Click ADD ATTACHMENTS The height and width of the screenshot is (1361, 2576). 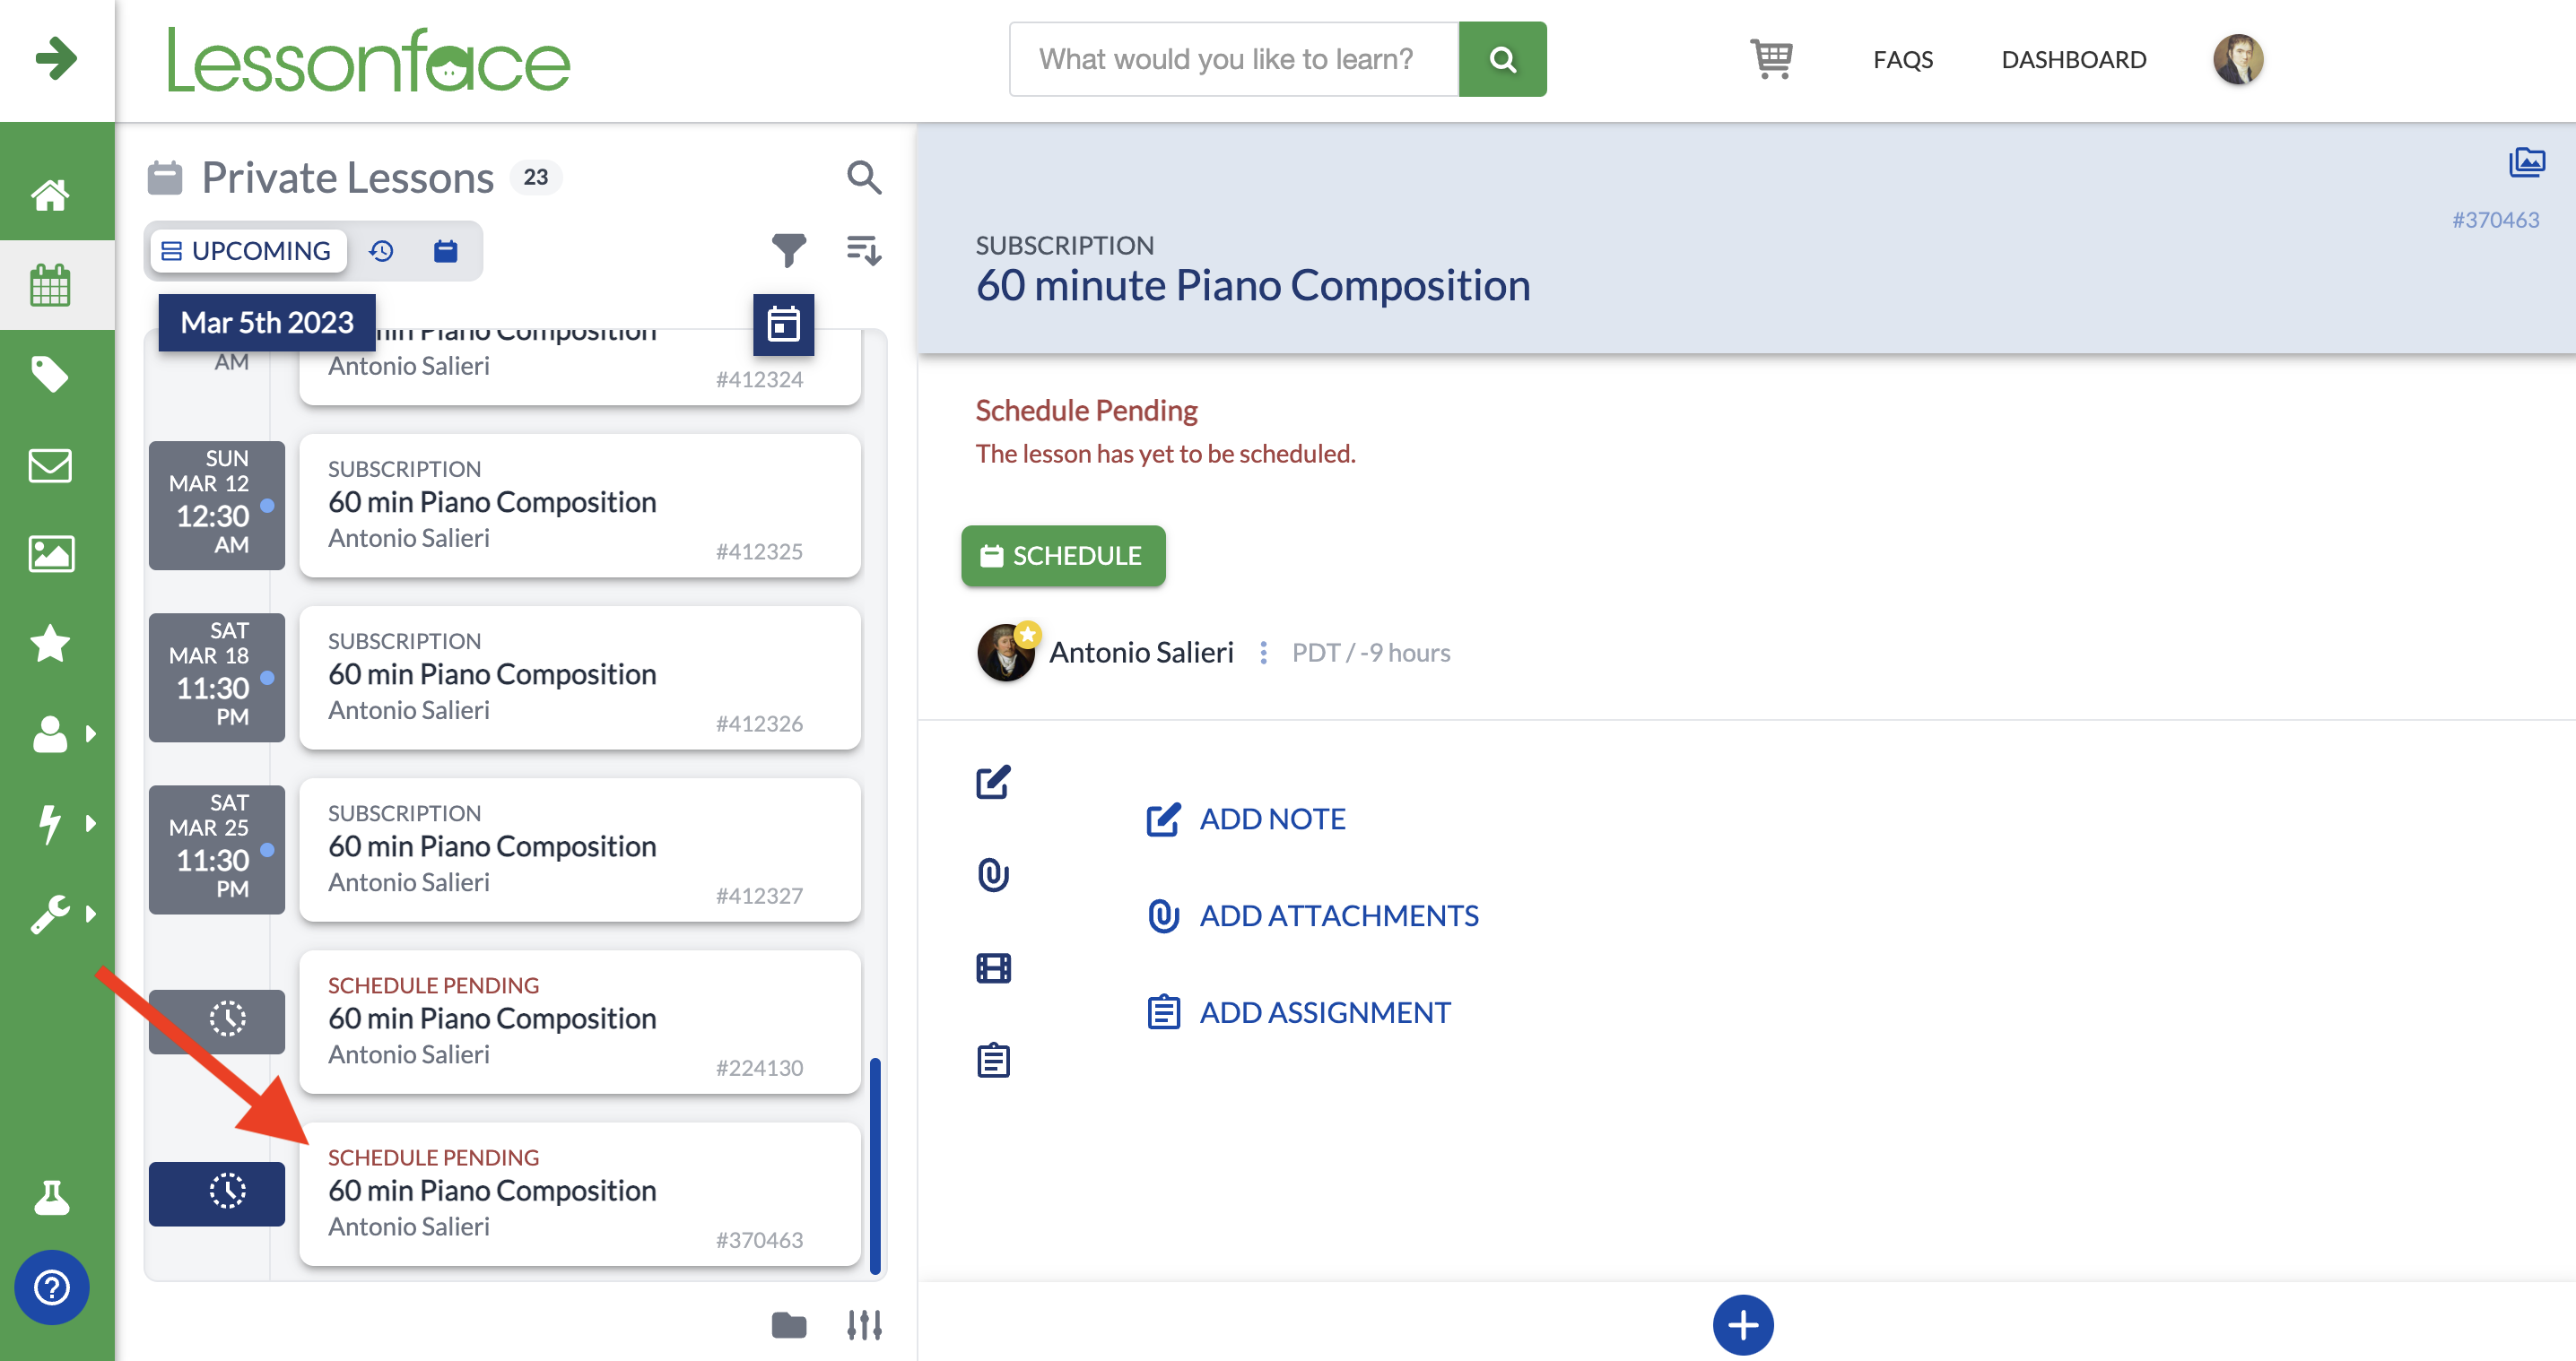(1312, 916)
